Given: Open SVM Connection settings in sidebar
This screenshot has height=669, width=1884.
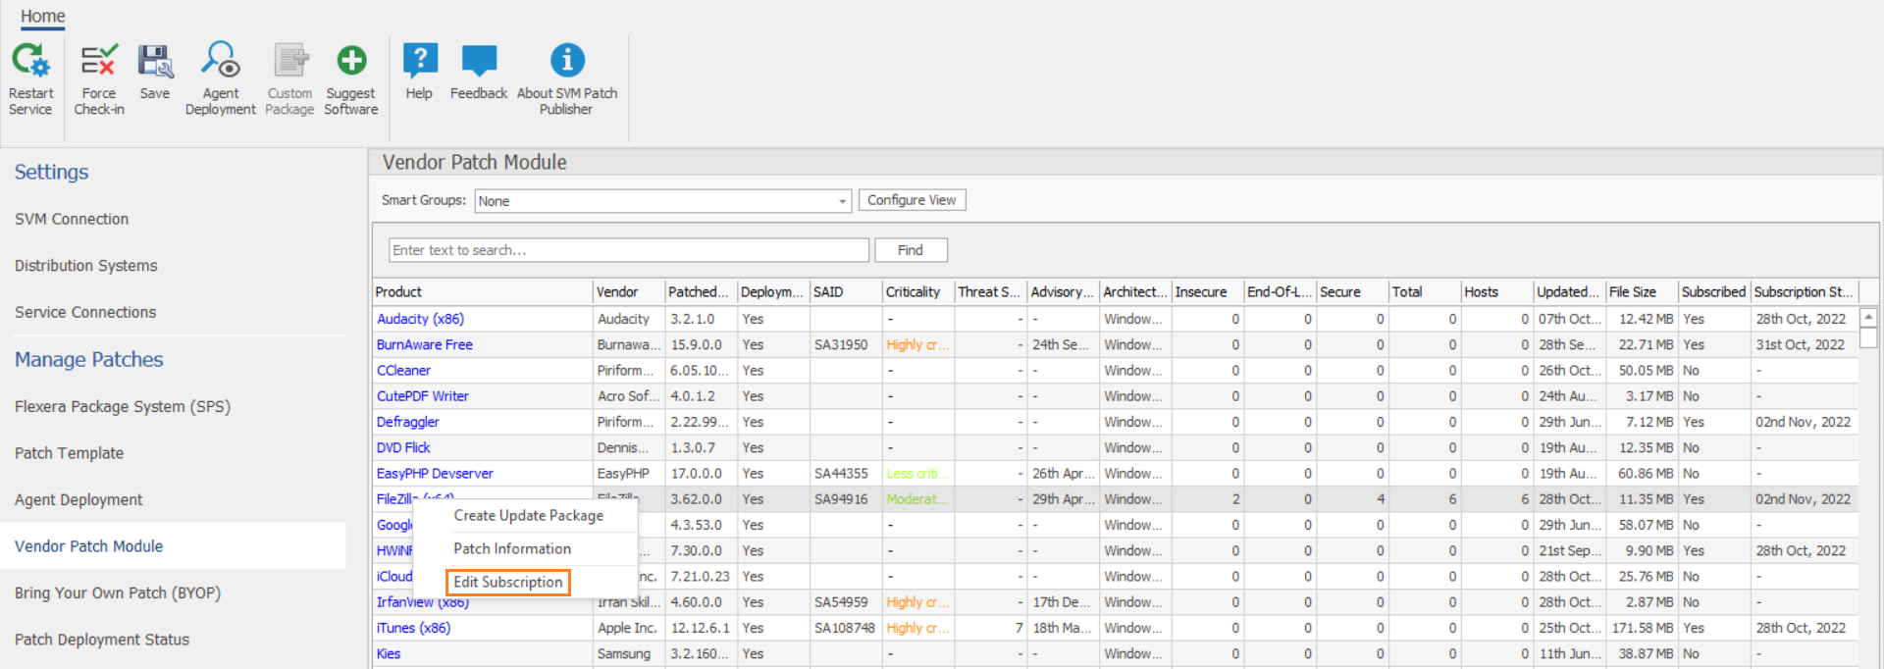Looking at the screenshot, I should [x=72, y=219].
